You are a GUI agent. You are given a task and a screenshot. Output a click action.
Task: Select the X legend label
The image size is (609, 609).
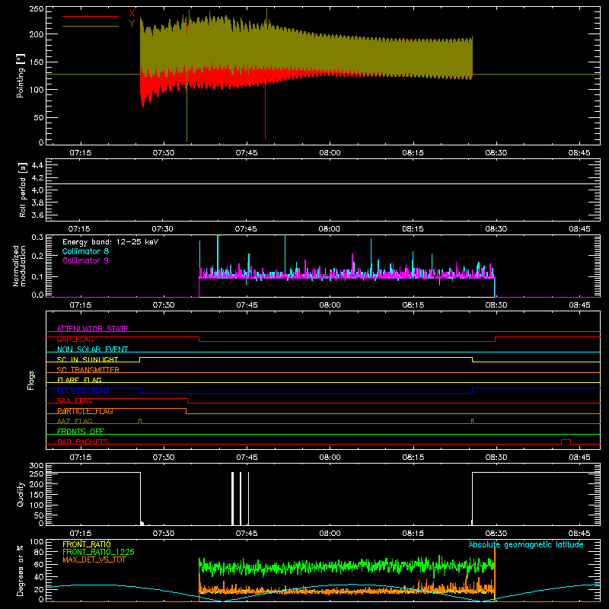coord(132,14)
